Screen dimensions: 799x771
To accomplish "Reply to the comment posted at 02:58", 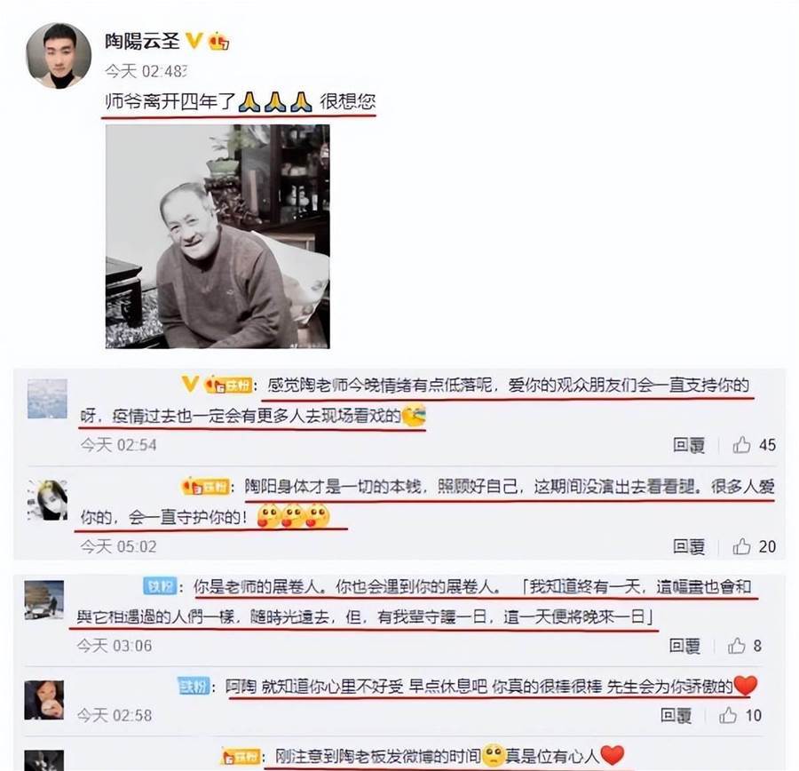I will pos(676,715).
